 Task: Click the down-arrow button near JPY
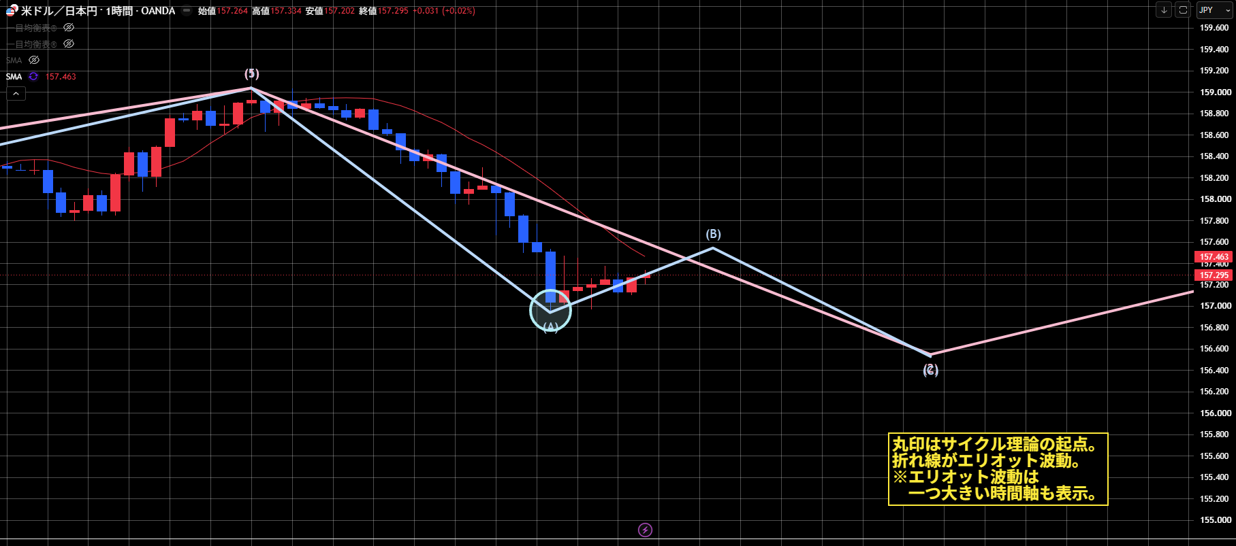[1164, 10]
